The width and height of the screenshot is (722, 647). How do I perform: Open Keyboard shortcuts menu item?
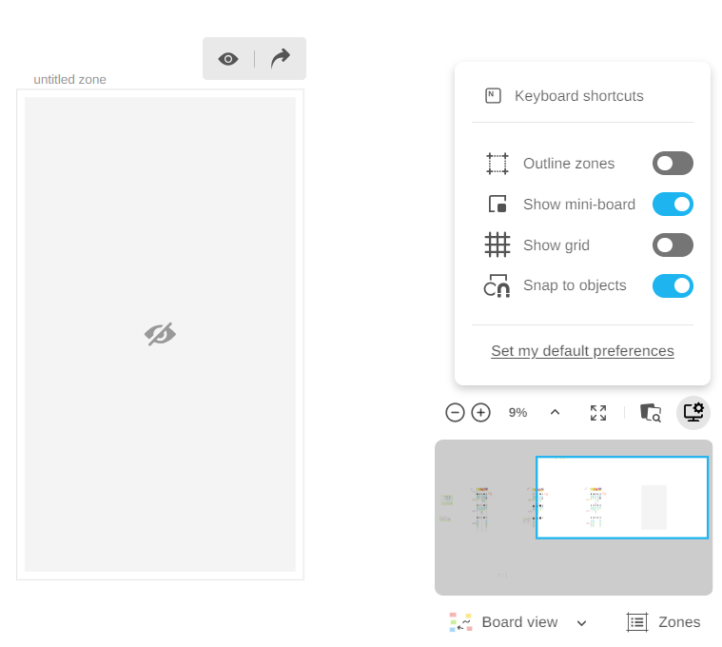(x=578, y=96)
